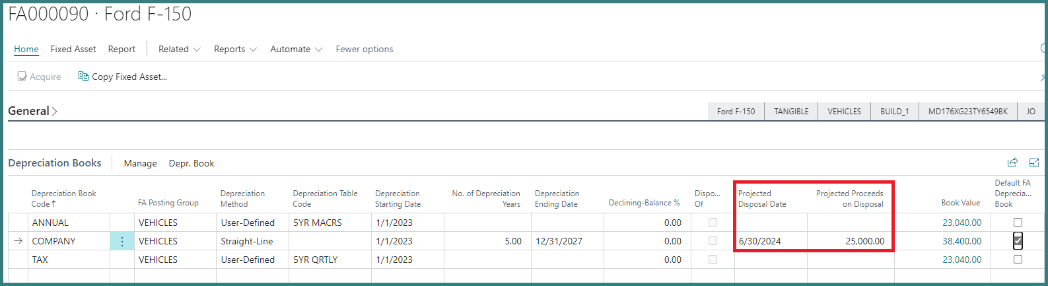Click User-Defined method in TAX row
Image resolution: width=1048 pixels, height=286 pixels.
point(248,260)
